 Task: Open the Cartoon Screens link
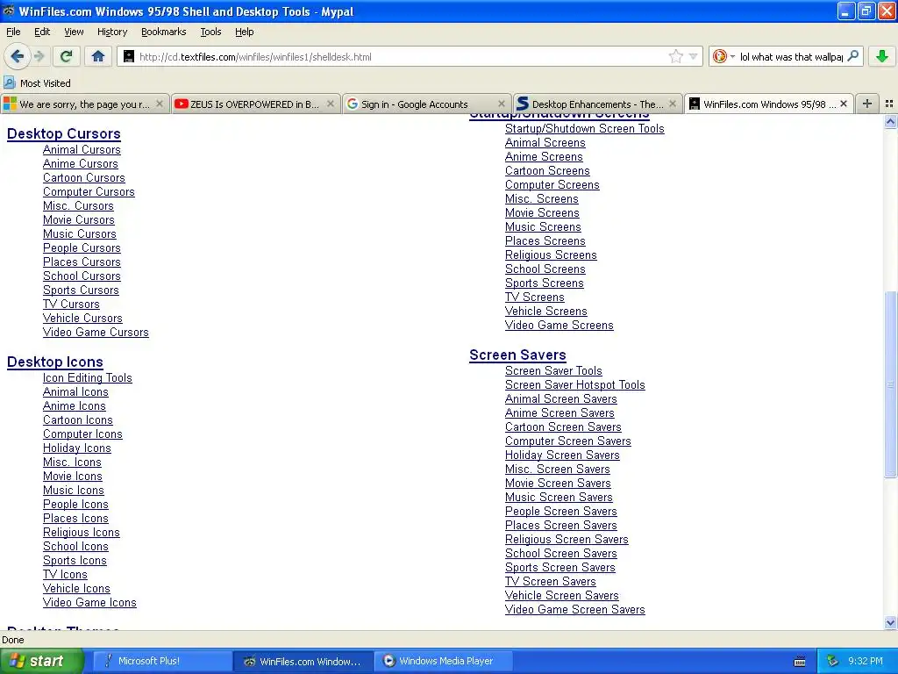point(547,171)
